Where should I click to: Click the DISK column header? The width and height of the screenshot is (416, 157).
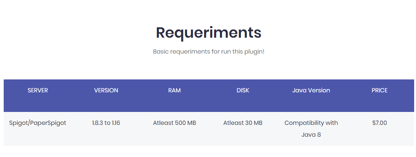tap(243, 90)
